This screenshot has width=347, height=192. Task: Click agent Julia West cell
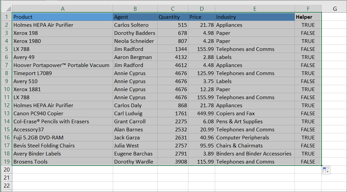click(x=135, y=145)
